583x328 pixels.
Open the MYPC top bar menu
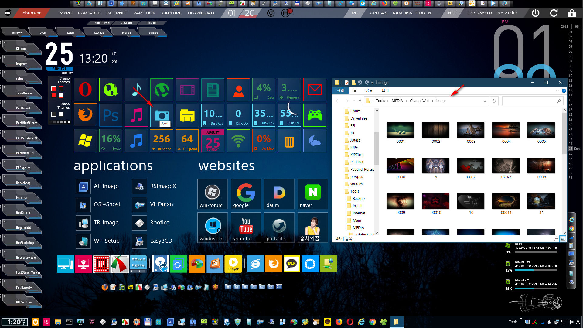(x=66, y=13)
